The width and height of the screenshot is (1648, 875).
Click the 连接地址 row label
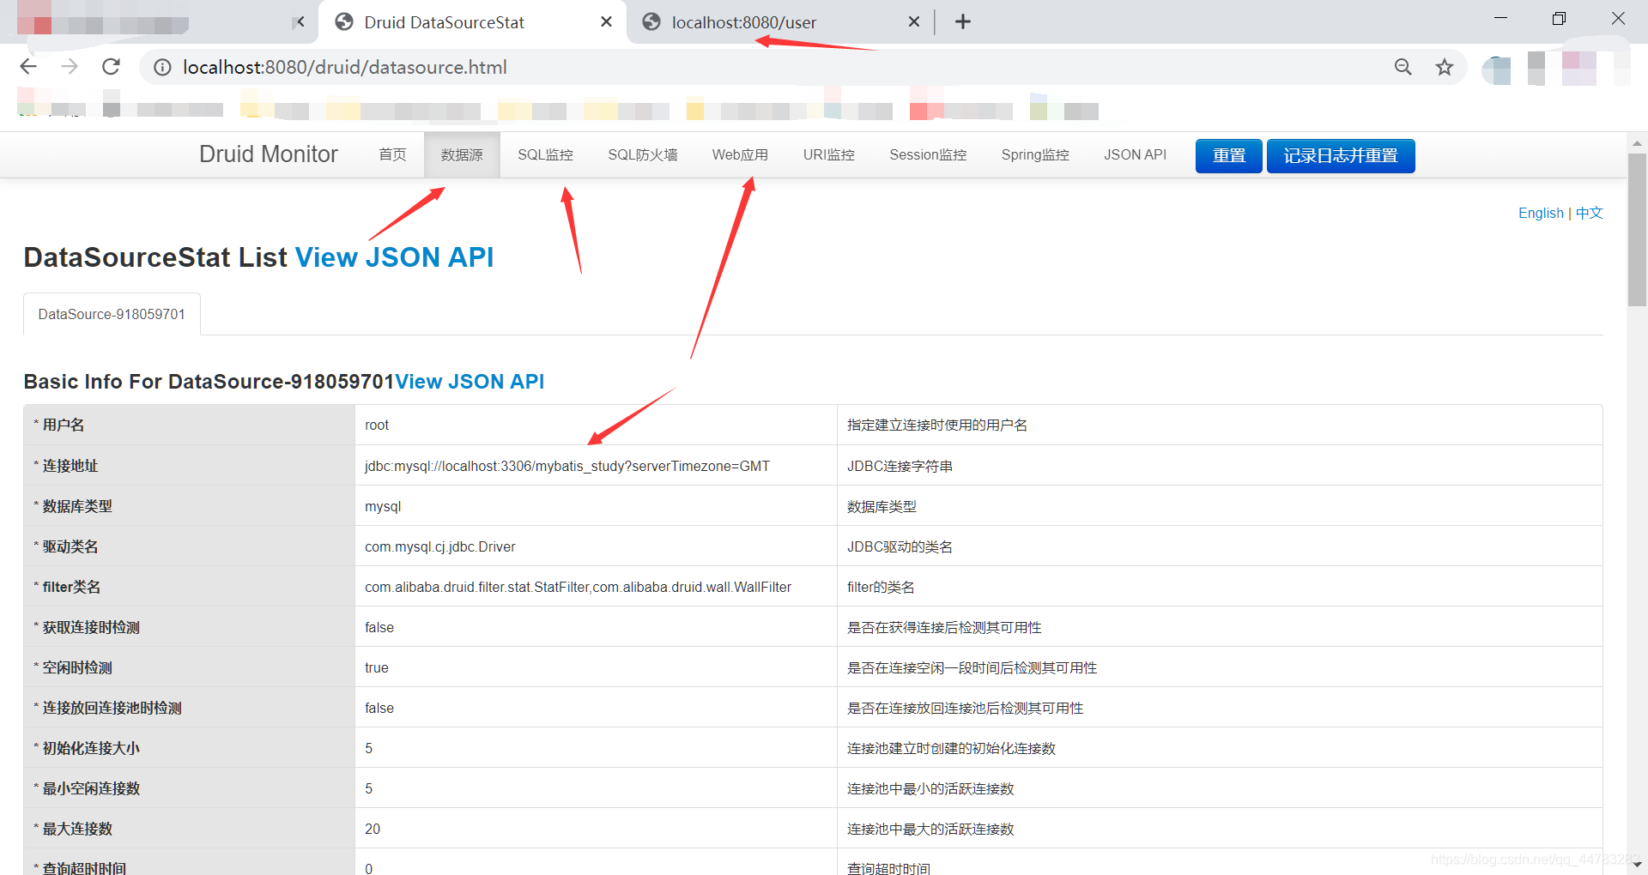pos(70,466)
